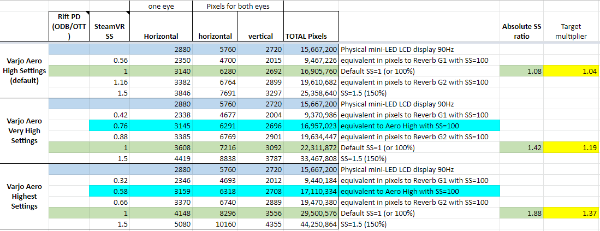
Task: Click the SteamVR SS cell with 1.16
Action: (x=110, y=82)
